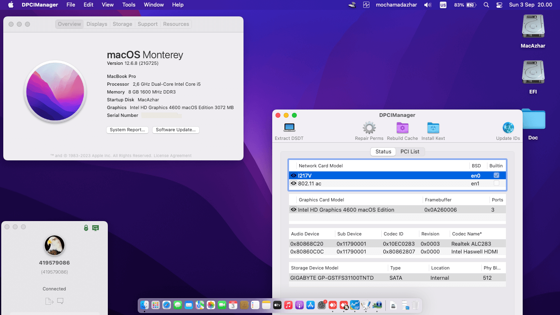Run Repair Perms in DPCIManager
Image resolution: width=560 pixels, height=315 pixels.
tap(369, 128)
